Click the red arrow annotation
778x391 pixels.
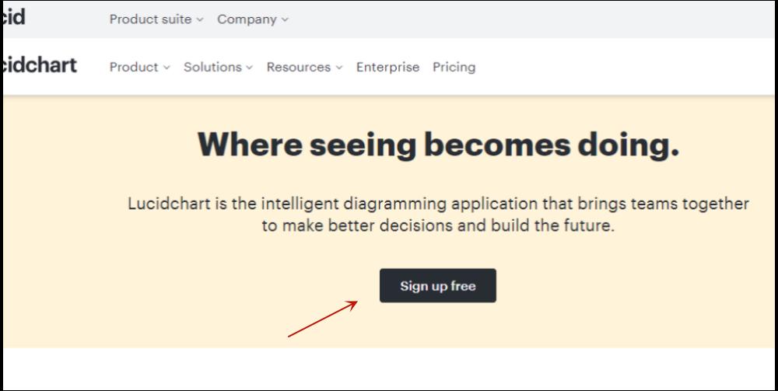[x=323, y=319]
